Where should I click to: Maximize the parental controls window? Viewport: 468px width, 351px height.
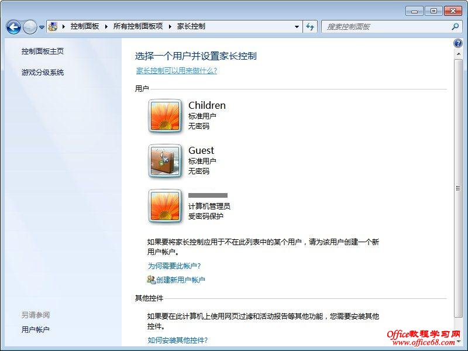tap(433, 11)
